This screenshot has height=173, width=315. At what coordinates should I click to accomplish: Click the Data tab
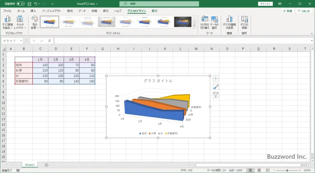point(82,11)
